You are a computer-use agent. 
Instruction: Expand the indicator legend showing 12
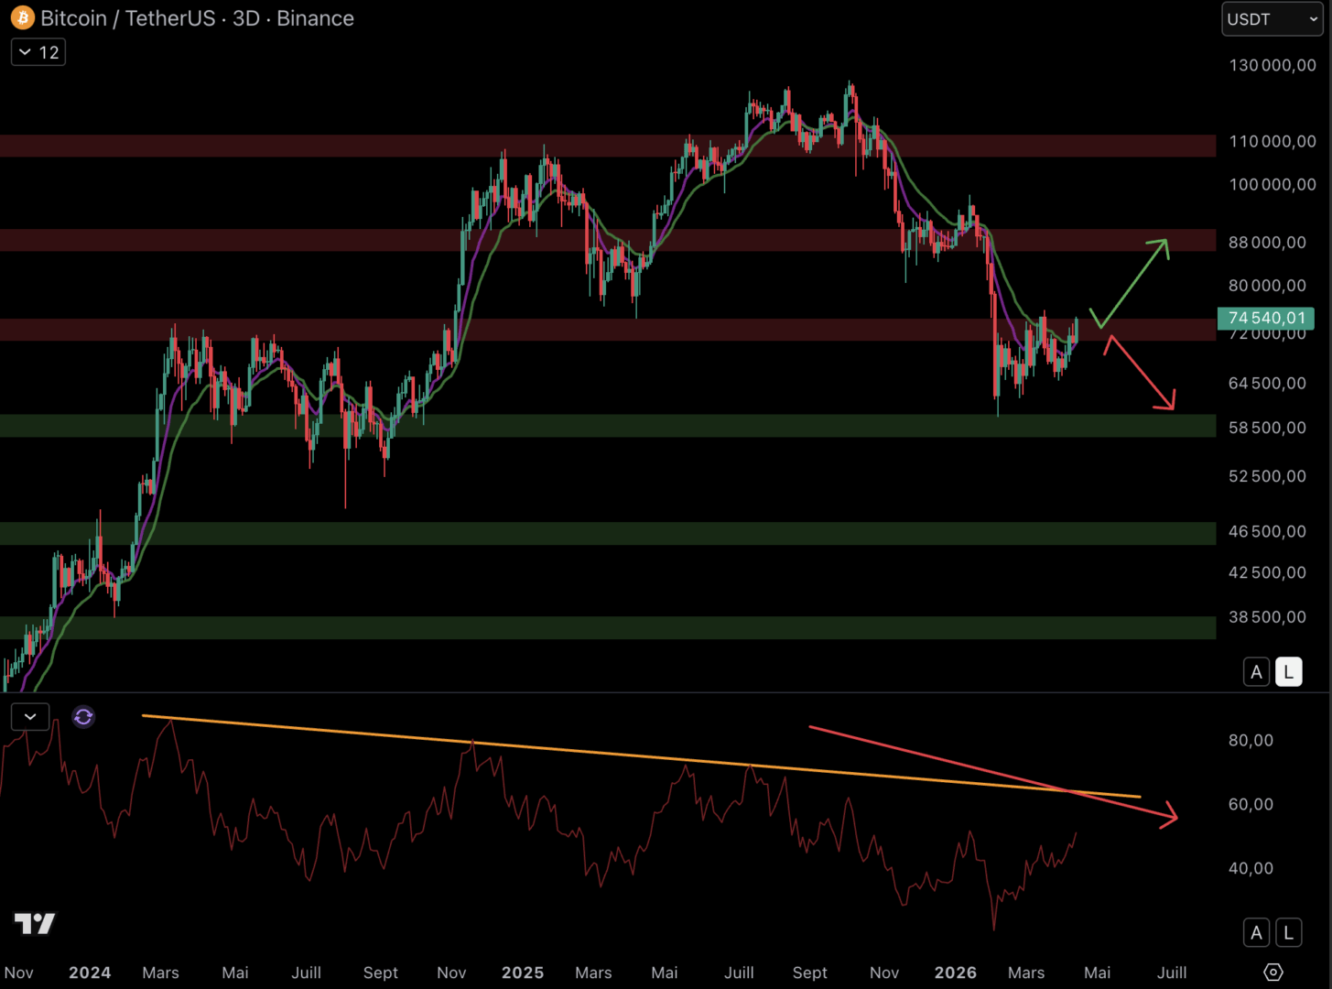[x=38, y=52]
